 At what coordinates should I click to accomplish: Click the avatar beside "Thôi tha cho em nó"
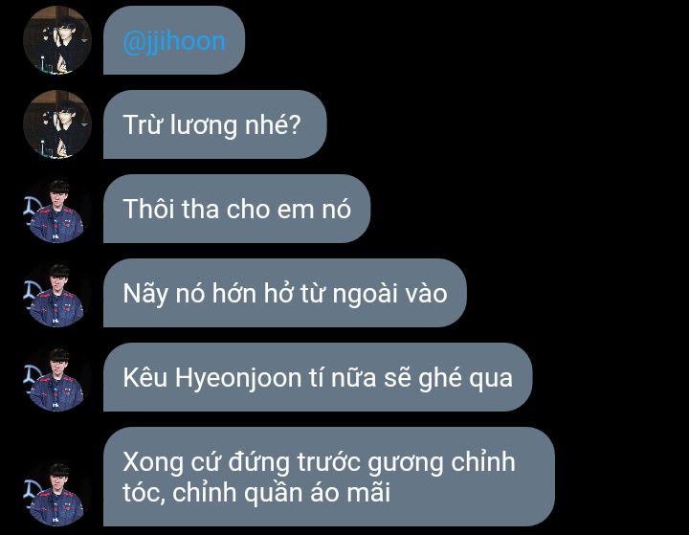[57, 209]
